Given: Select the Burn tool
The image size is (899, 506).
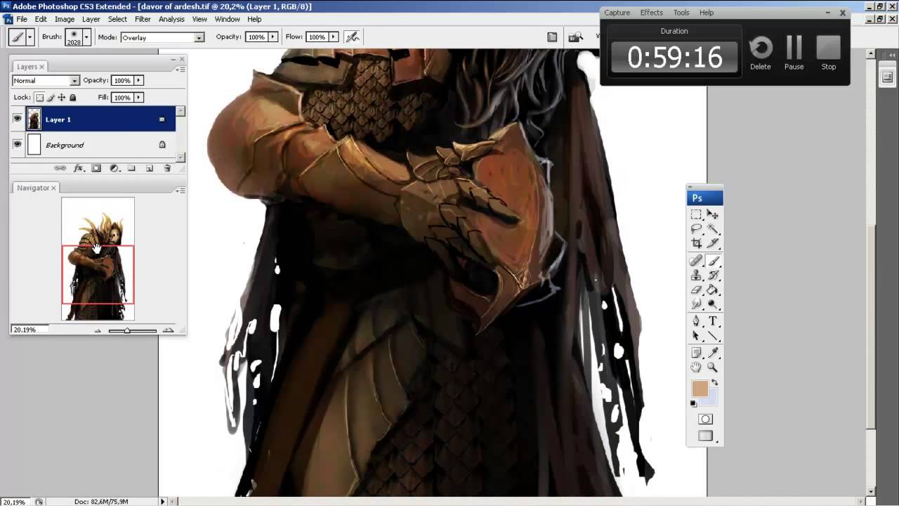Looking at the screenshot, I should click(713, 304).
